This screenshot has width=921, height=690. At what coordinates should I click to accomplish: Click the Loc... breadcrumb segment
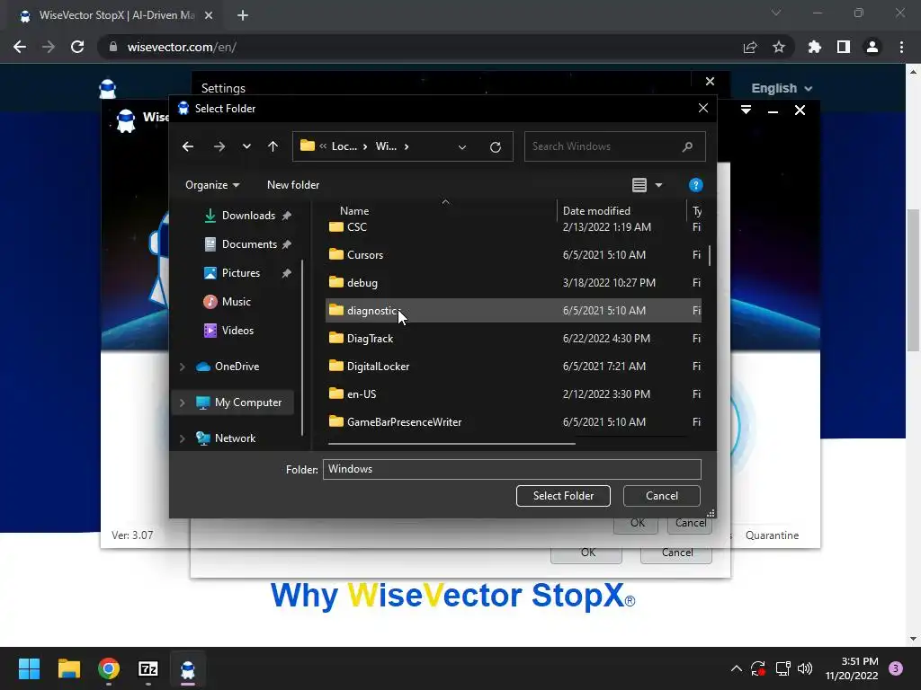[x=344, y=146]
